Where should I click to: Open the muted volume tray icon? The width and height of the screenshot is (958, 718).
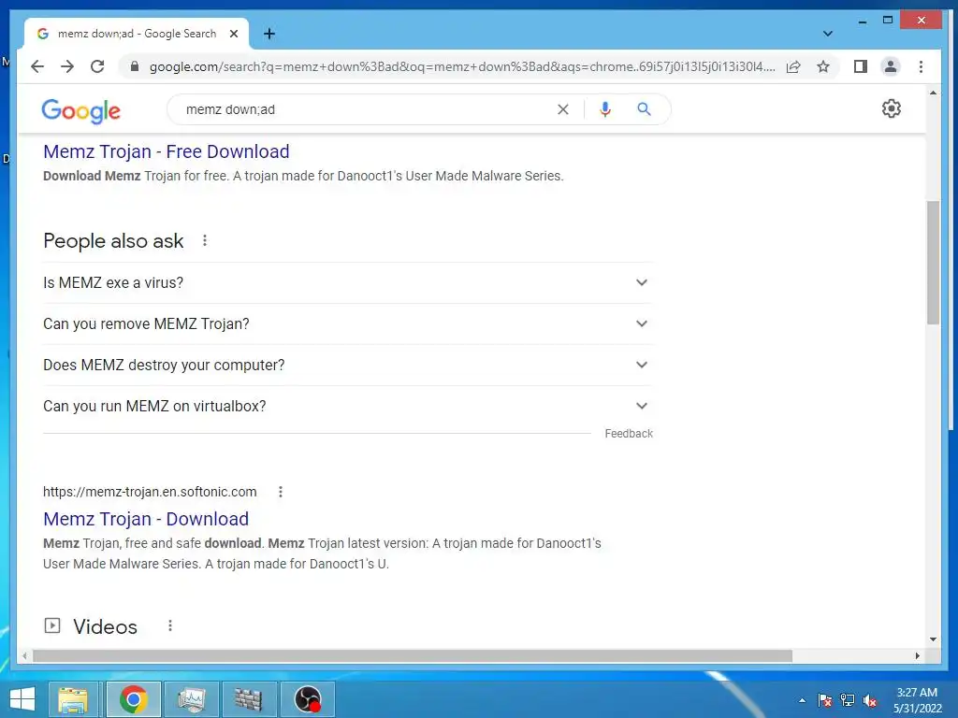(870, 700)
